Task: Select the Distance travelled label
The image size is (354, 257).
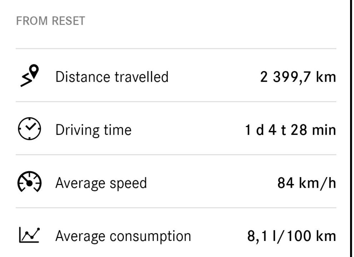Action: [x=112, y=77]
